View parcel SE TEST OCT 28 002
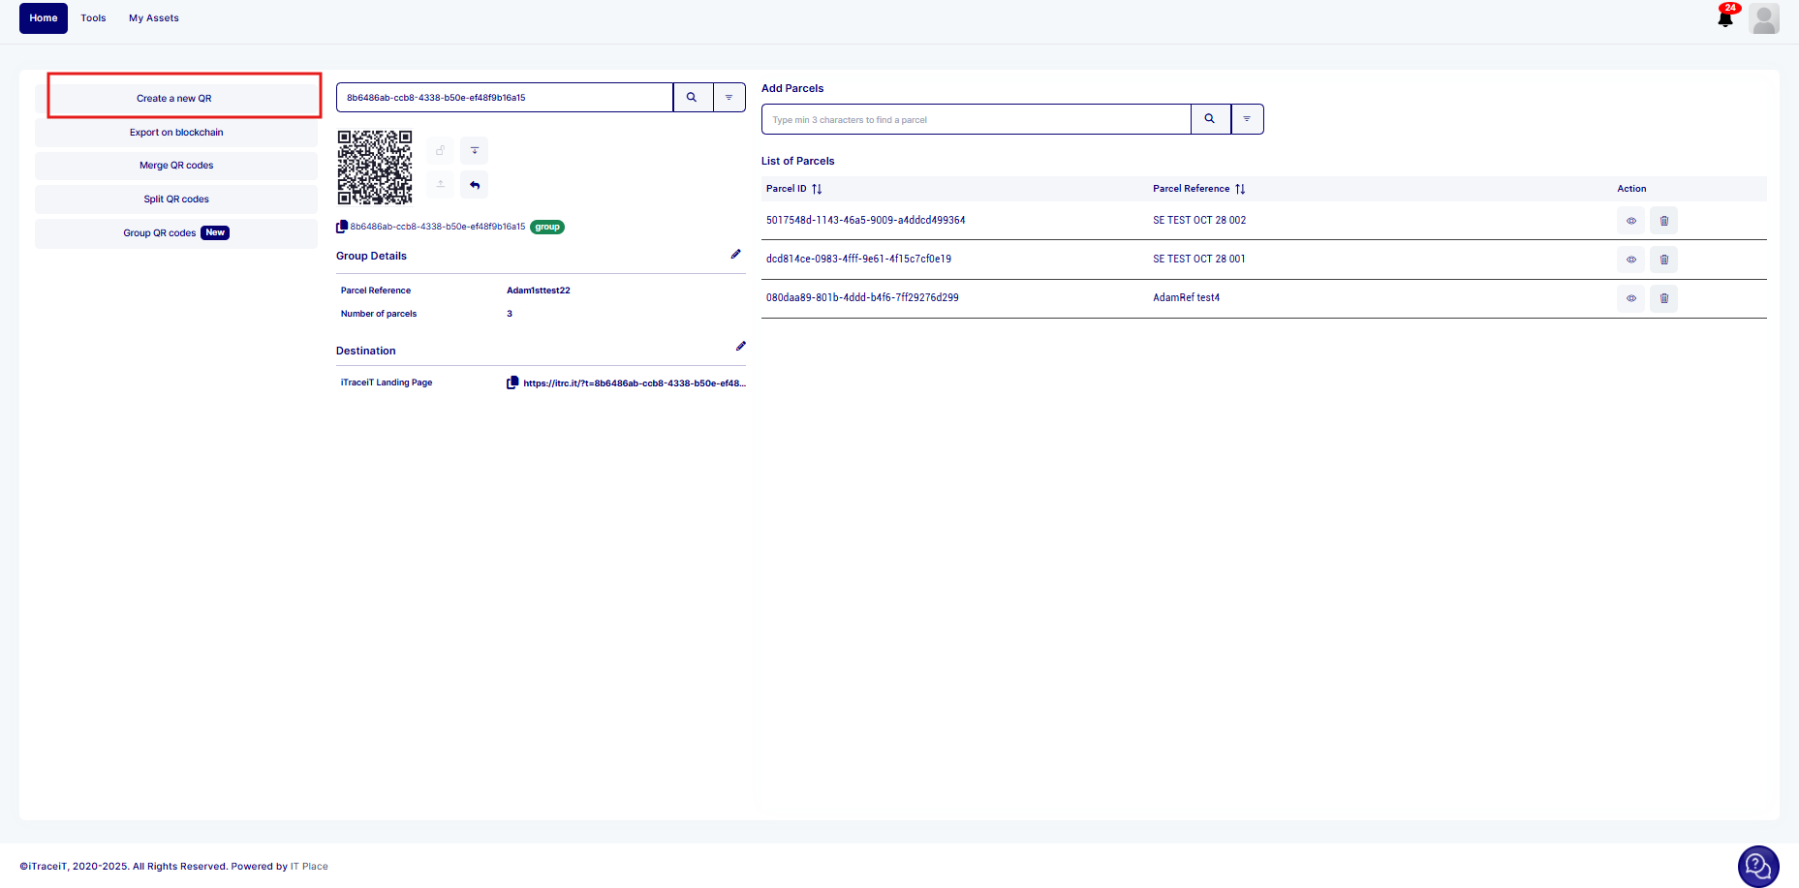The image size is (1799, 888). tap(1630, 221)
